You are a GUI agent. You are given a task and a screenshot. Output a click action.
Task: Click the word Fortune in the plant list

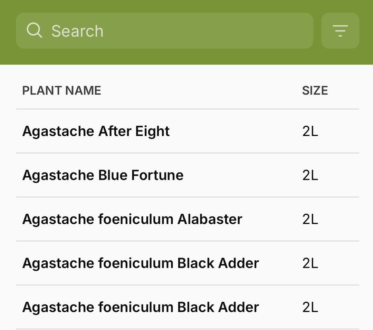(x=157, y=175)
